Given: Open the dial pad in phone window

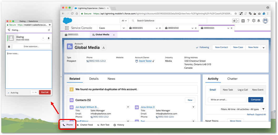Looking at the screenshot, I should point(9,46).
